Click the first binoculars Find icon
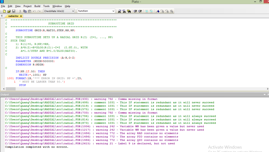This screenshot has width=269, height=152. click(x=120, y=11)
